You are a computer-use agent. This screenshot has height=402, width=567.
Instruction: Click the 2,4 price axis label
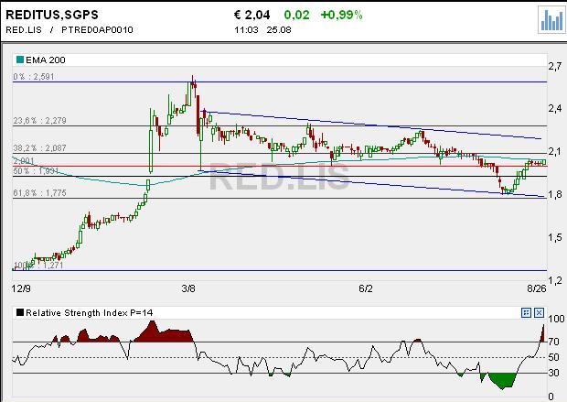click(555, 108)
